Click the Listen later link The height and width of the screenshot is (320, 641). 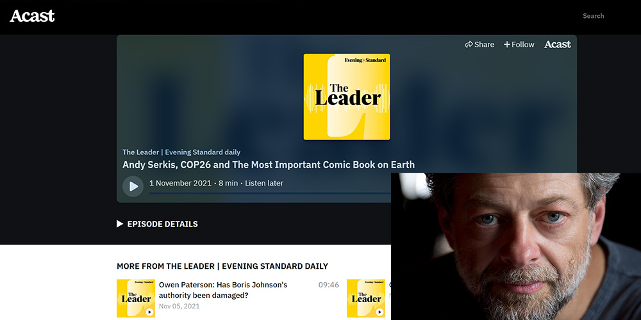263,183
